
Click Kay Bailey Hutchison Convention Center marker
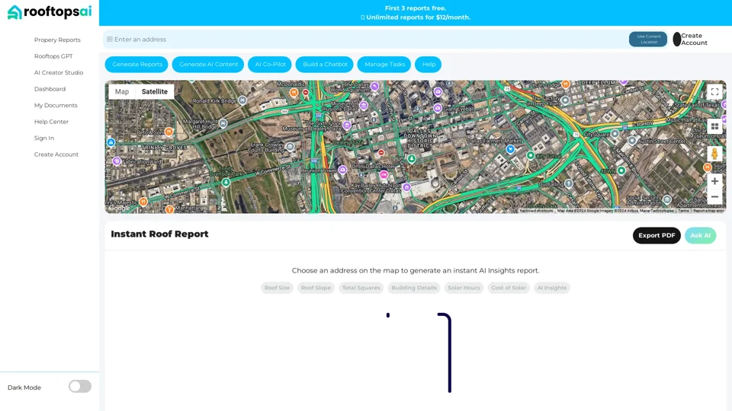point(406,187)
